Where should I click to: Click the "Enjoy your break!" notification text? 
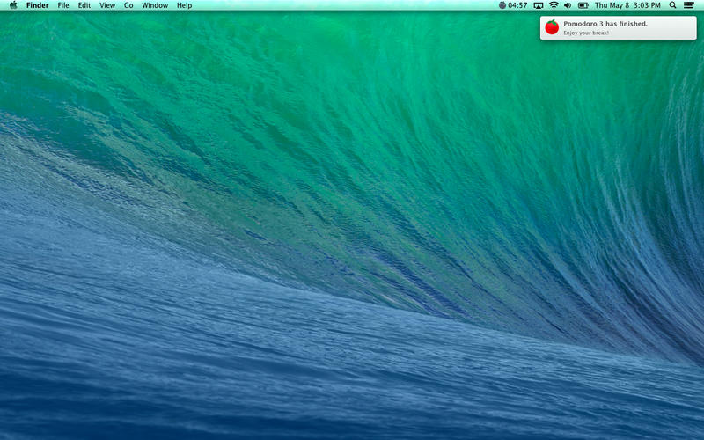click(x=586, y=33)
